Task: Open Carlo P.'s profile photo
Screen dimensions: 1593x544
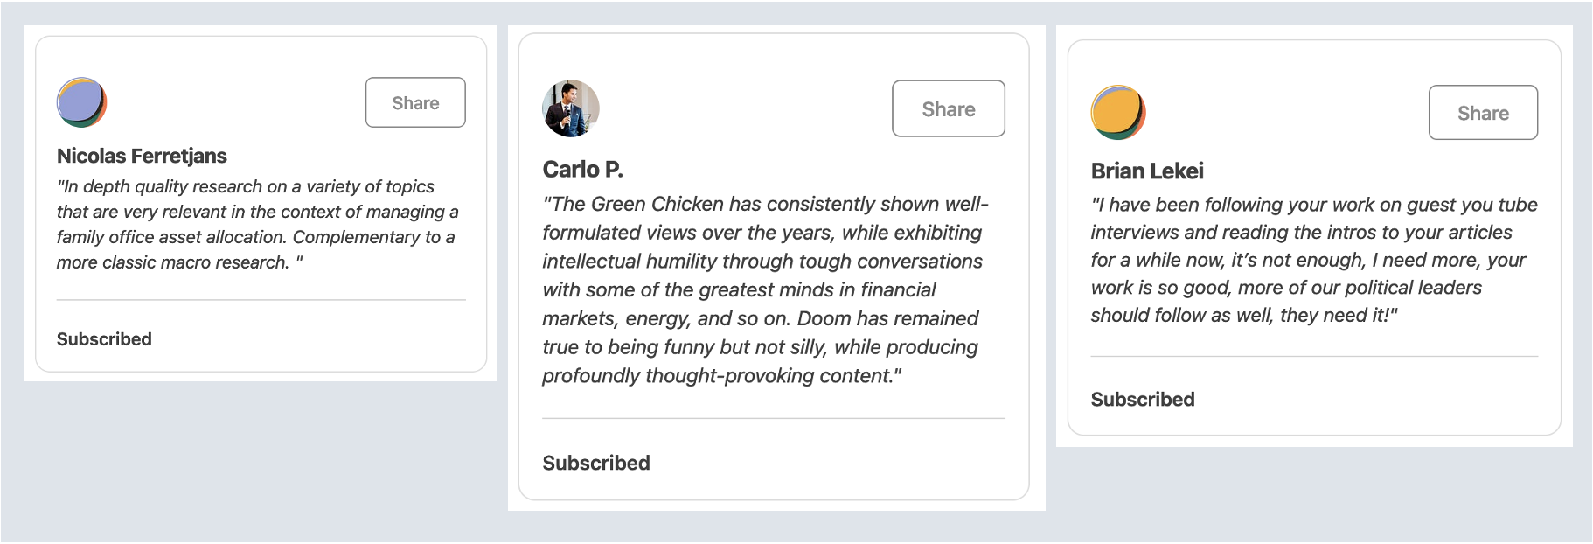Action: pos(571,108)
